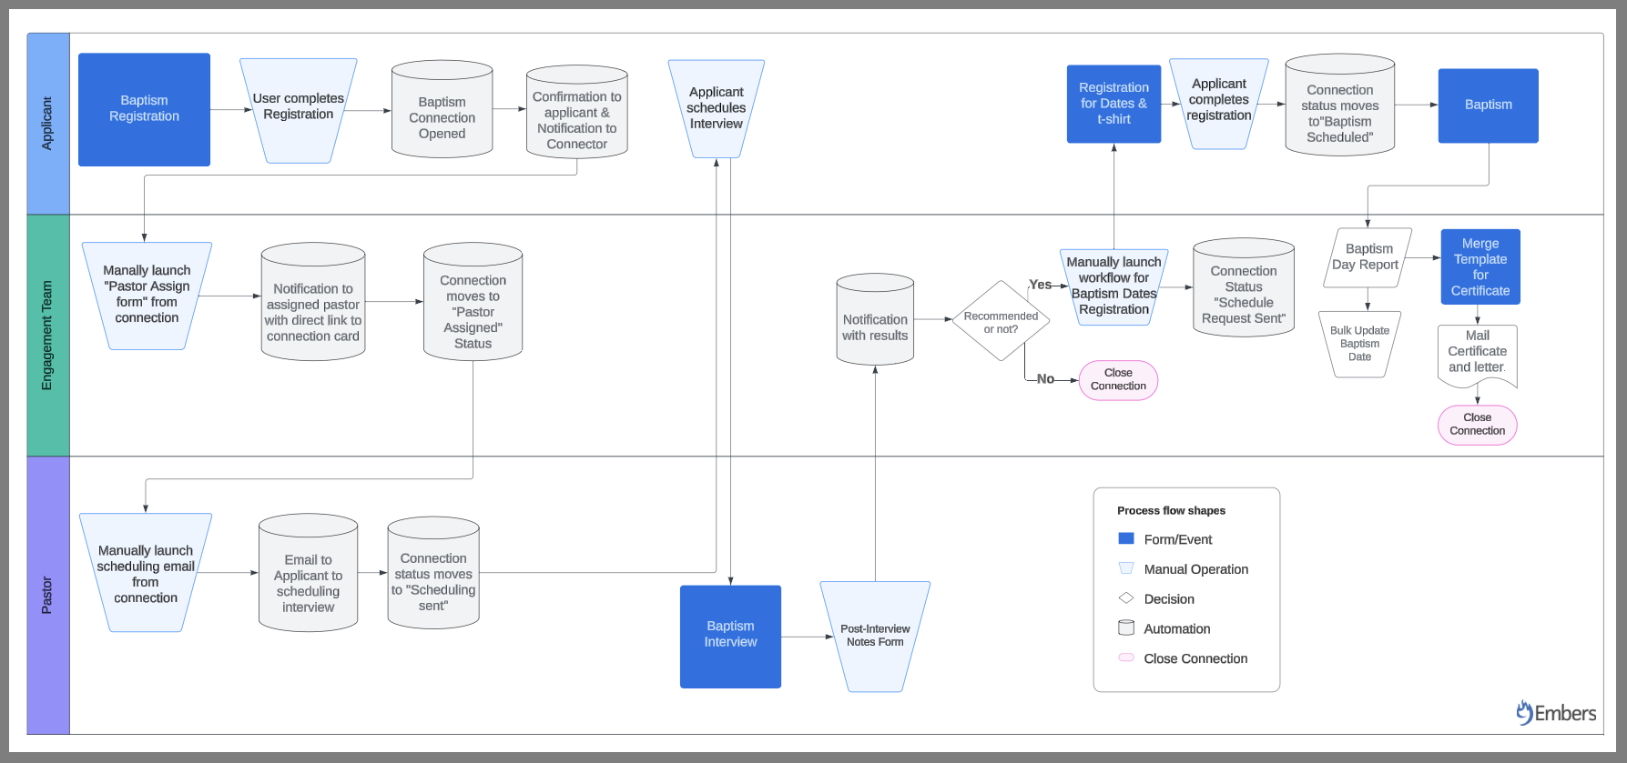This screenshot has width=1627, height=763.
Task: Select the Merge Template for Certificate box
Action: pyautogui.click(x=1480, y=266)
